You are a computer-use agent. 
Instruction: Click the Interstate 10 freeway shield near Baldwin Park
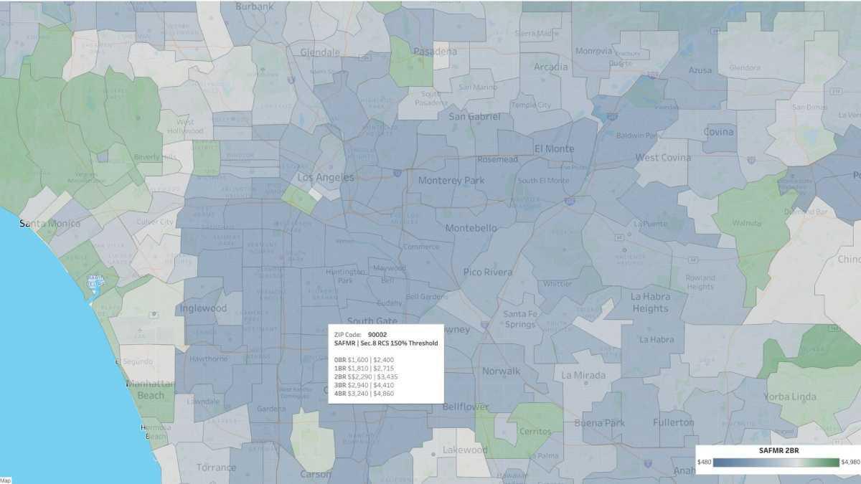coord(611,115)
